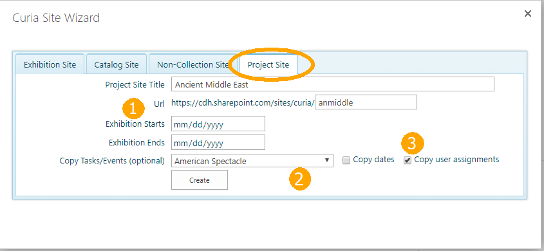
Task: Open the Catalog Site tab
Action: click(117, 64)
